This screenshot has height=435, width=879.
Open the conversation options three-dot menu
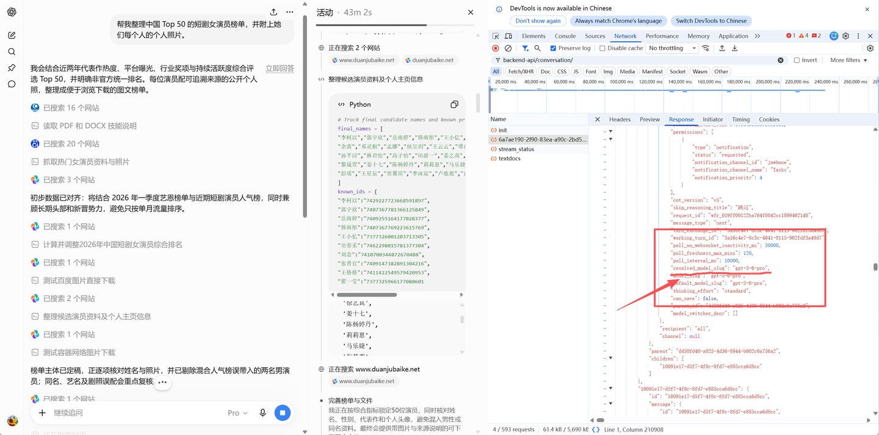(290, 12)
